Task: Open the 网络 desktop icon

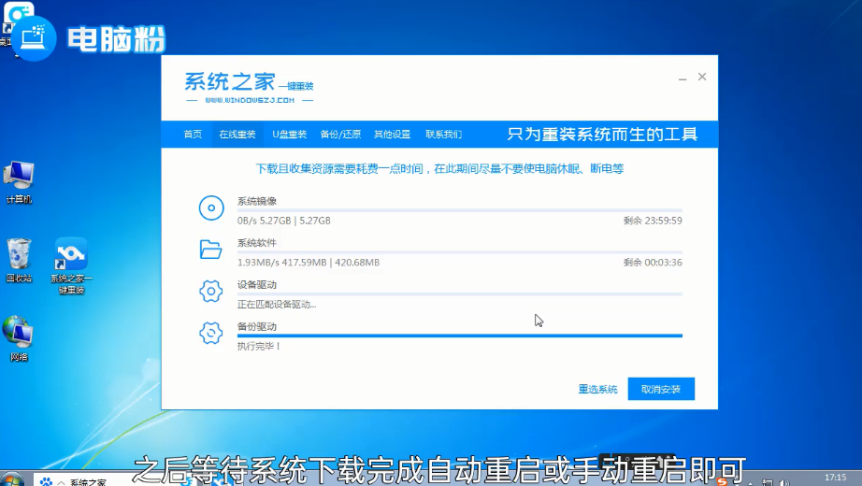Action: click(x=18, y=338)
